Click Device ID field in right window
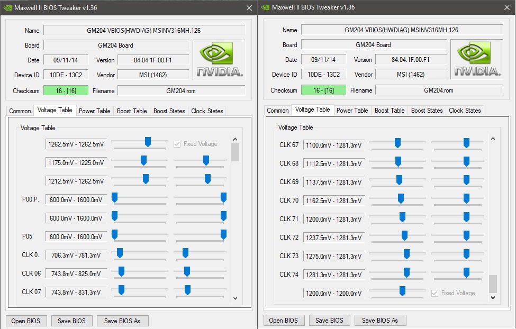516x329 pixels. (x=323, y=75)
